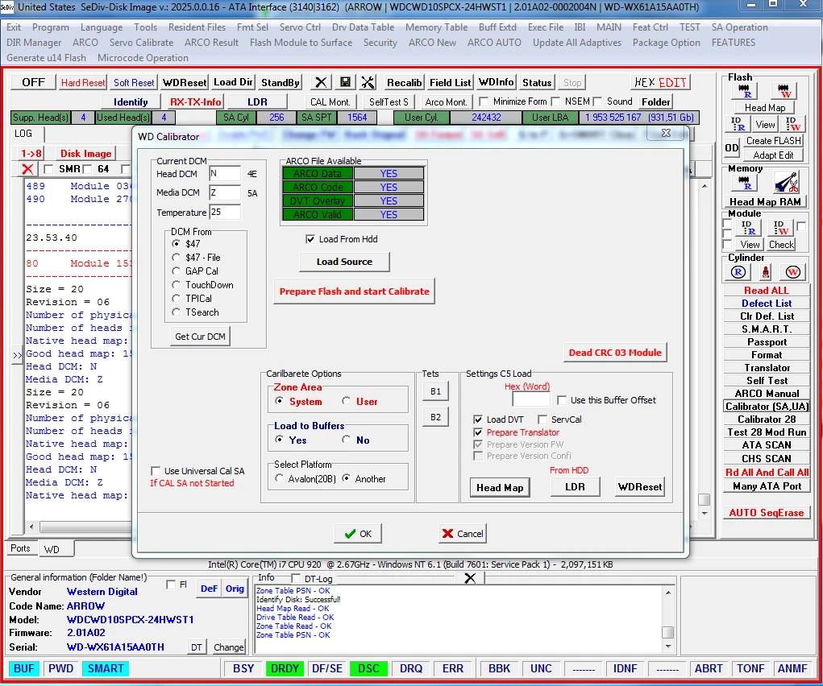The image size is (823, 686).
Task: Select No for Load to Buffers
Action: [x=347, y=440]
